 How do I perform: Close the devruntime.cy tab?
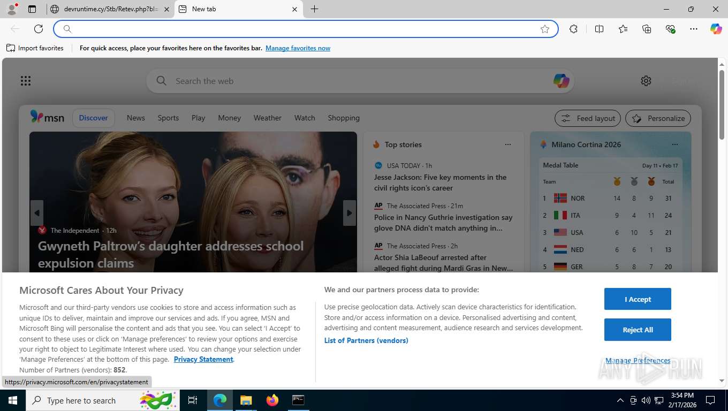tap(166, 9)
